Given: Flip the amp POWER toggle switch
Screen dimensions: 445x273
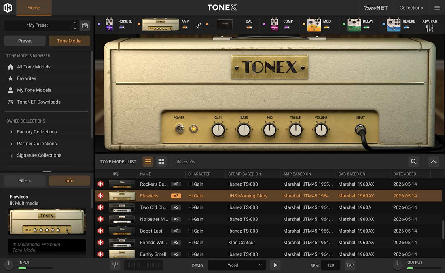Looking at the screenshot, I should [x=179, y=129].
